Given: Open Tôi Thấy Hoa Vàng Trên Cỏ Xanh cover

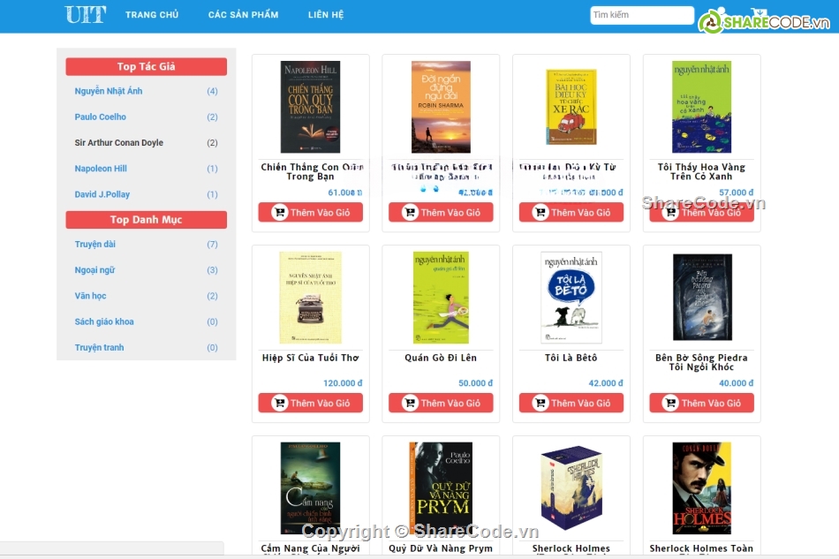Looking at the screenshot, I should coord(701,107).
